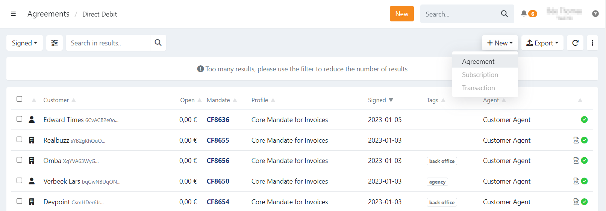Click the refresh results icon

575,43
